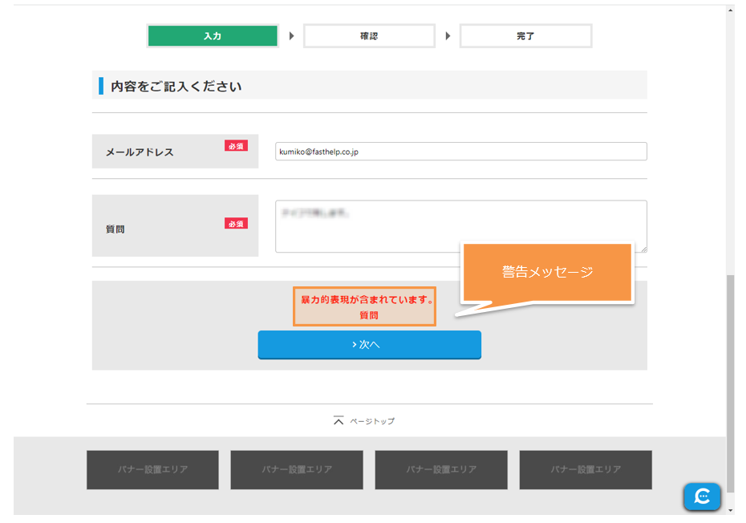Click the second バナー設置エリア banner
This screenshot has height=523, width=746.
point(297,469)
